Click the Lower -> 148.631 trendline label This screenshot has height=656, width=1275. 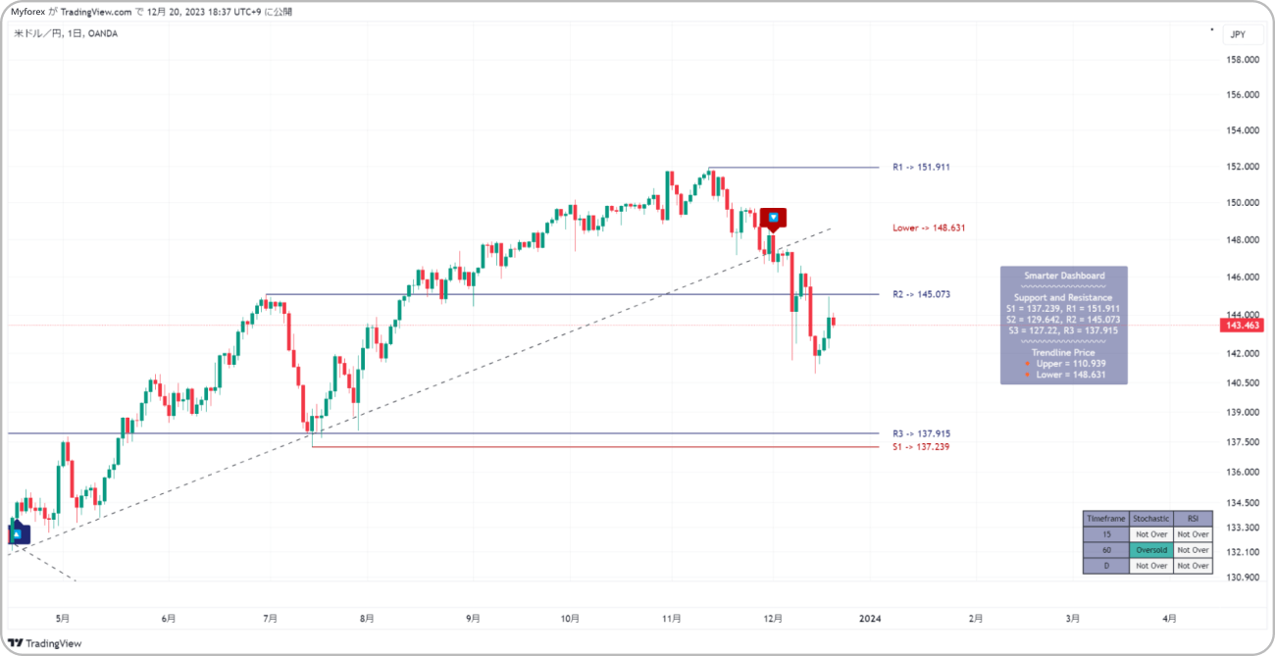[928, 227]
